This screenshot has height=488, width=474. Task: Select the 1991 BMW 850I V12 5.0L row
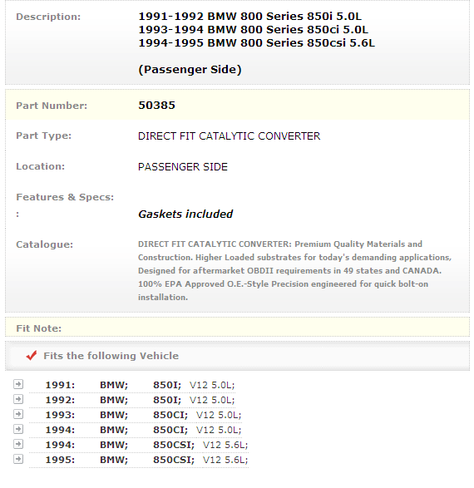(x=132, y=385)
